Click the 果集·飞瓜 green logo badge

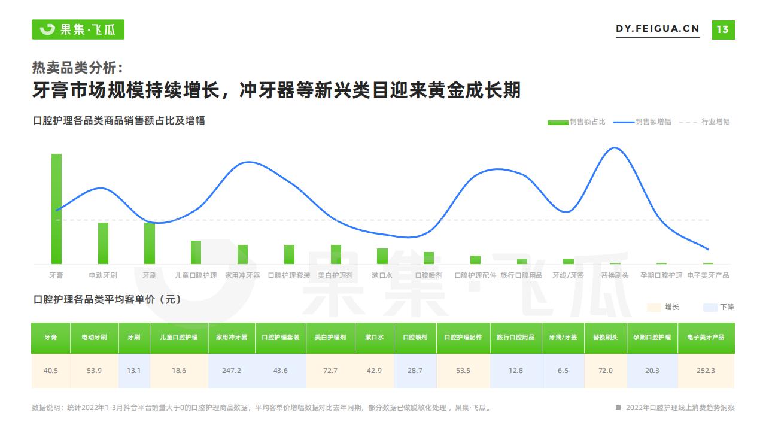pyautogui.click(x=78, y=29)
